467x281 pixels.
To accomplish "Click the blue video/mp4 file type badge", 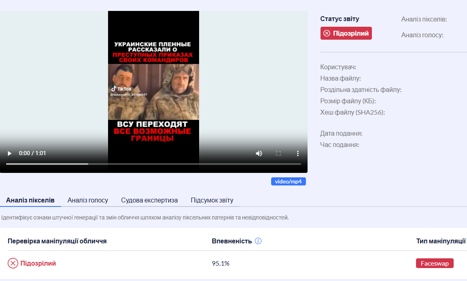I will pos(288,181).
